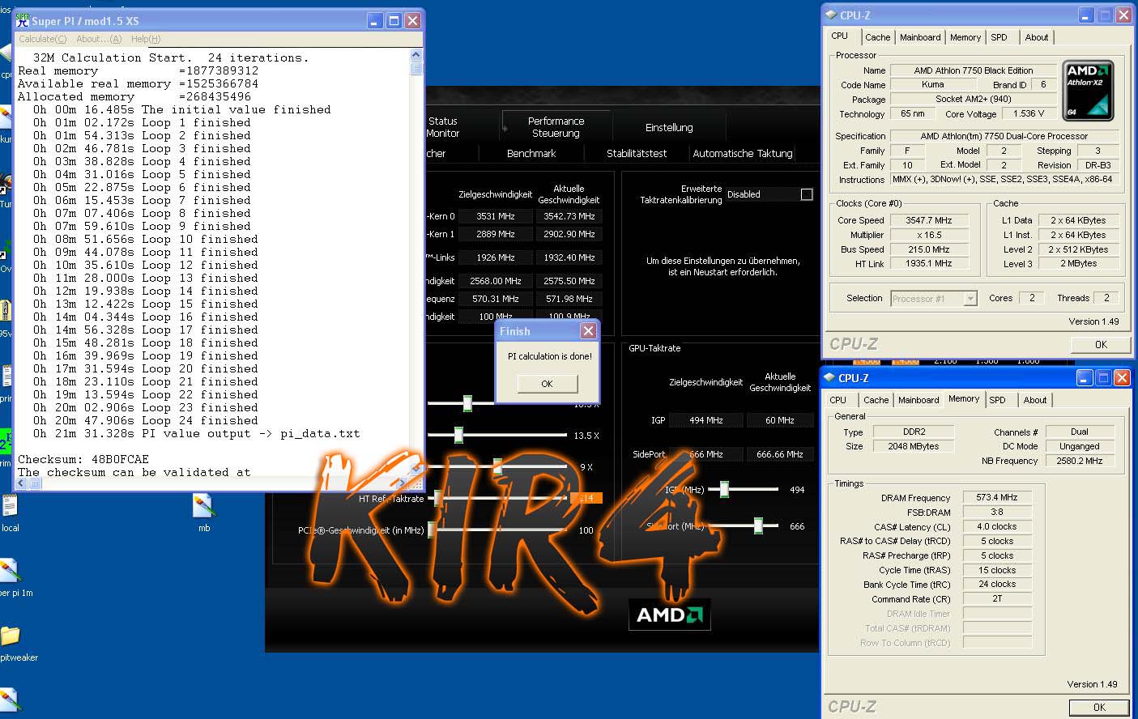The height and width of the screenshot is (719, 1138).
Task: Click OK in PI calculation done dialog
Action: [x=547, y=384]
